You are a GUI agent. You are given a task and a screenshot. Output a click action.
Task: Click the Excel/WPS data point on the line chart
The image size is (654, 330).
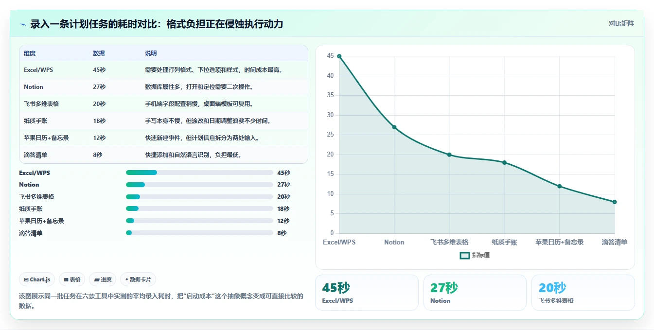[339, 56]
